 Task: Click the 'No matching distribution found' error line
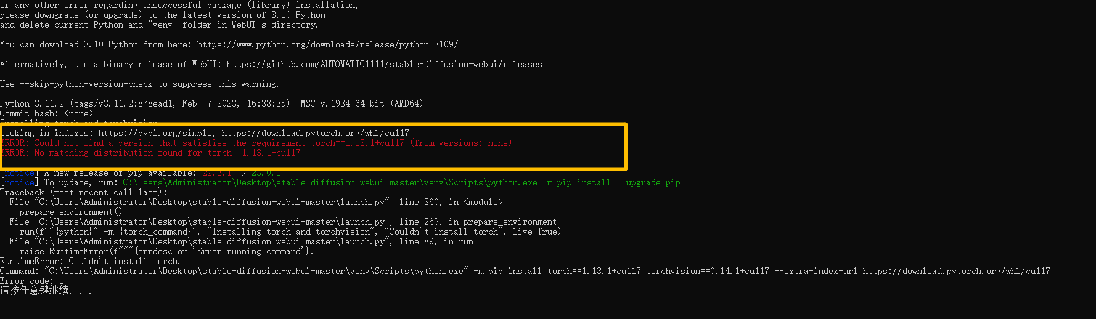click(x=150, y=153)
